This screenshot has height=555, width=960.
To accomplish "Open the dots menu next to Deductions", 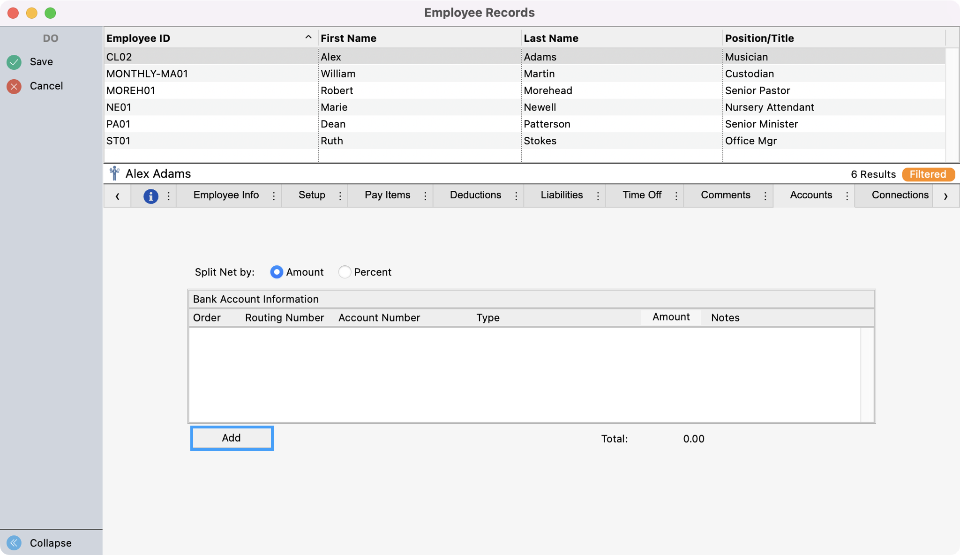I will pos(516,196).
